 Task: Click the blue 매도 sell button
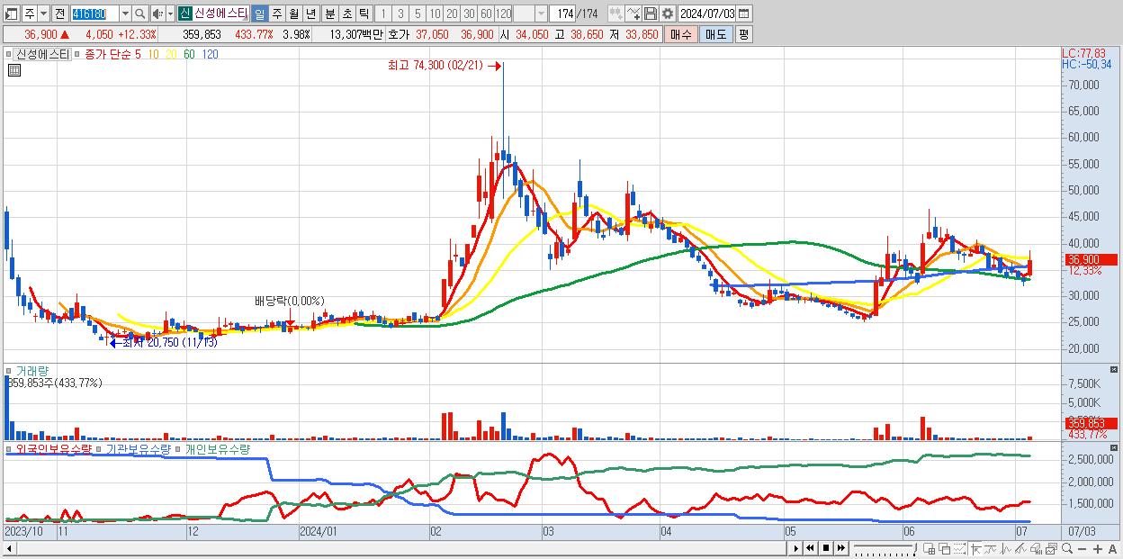715,34
